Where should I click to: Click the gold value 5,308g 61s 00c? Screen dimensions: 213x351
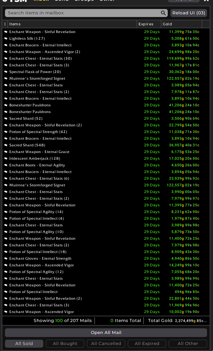pyautogui.click(x=185, y=39)
